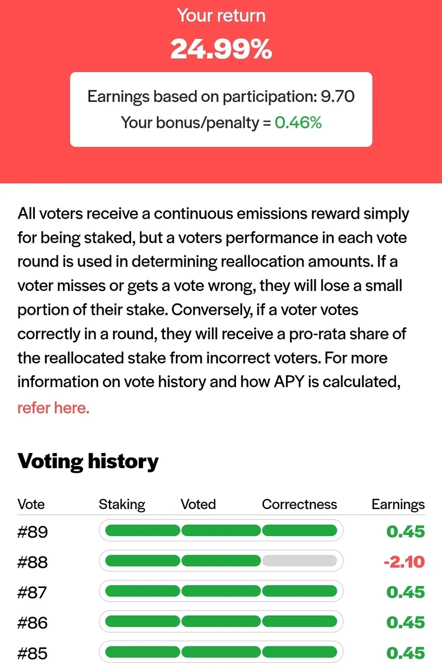The width and height of the screenshot is (442, 665).
Task: Click the -2.10 earnings value
Action: click(404, 562)
